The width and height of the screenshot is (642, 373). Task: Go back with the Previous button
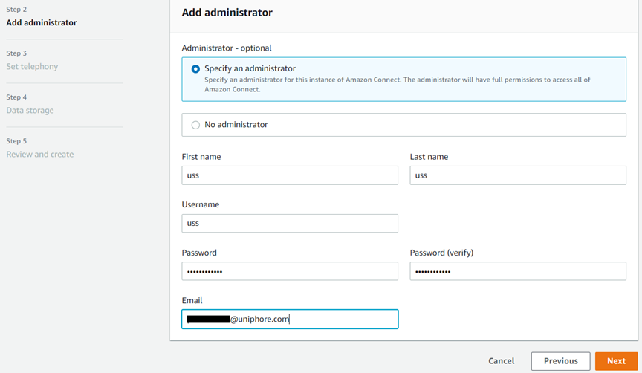[x=560, y=361]
